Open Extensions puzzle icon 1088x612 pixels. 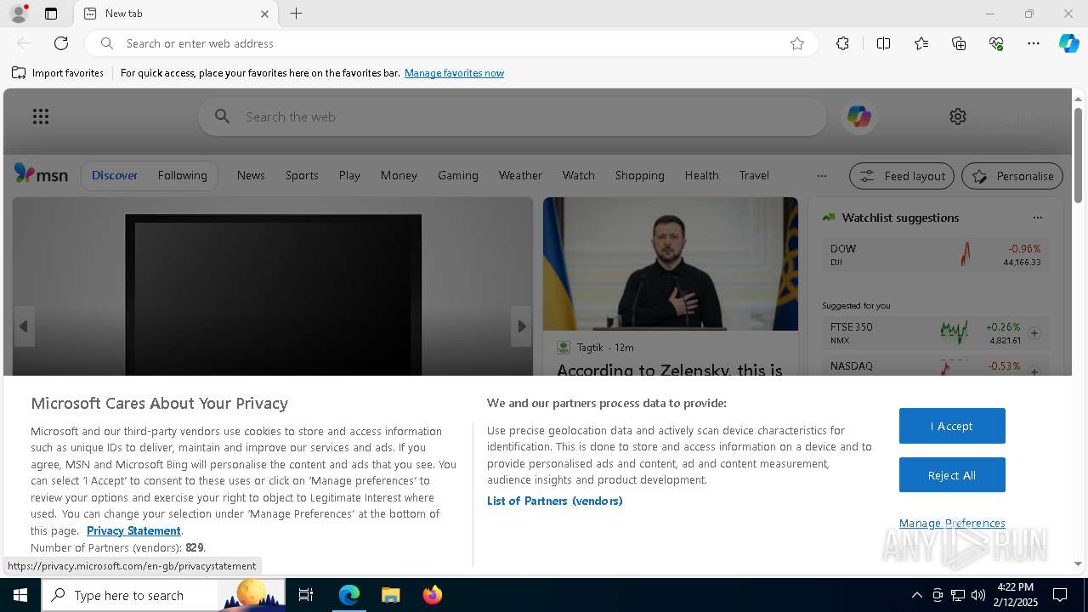point(842,43)
